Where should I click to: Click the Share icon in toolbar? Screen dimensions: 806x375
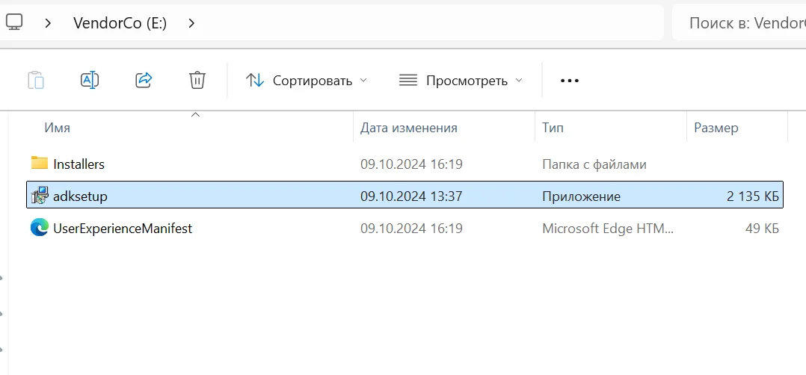point(144,80)
